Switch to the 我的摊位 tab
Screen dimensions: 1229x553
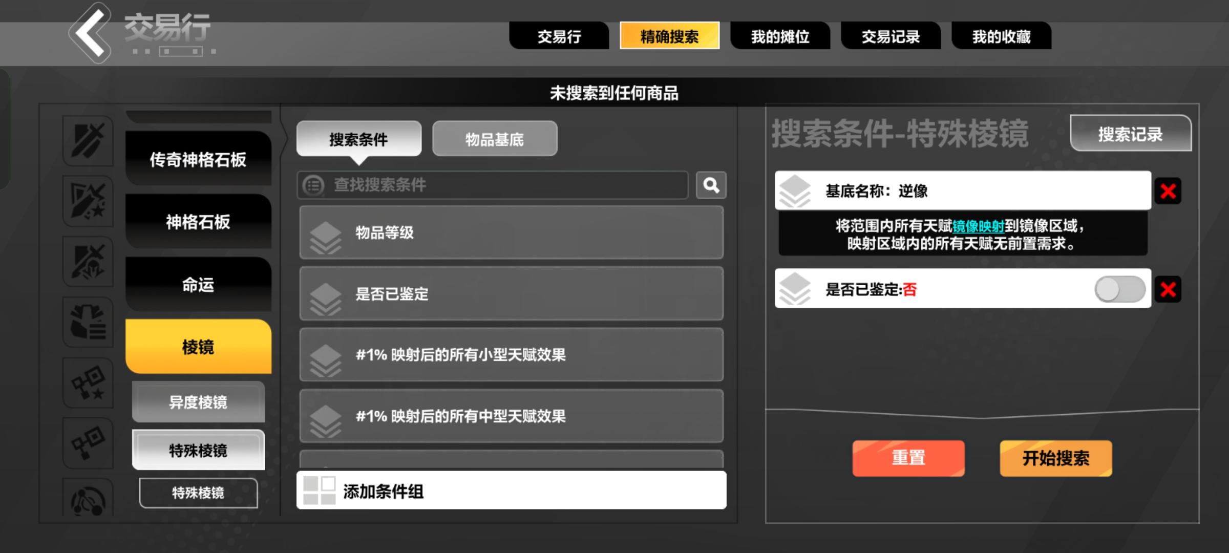point(780,36)
